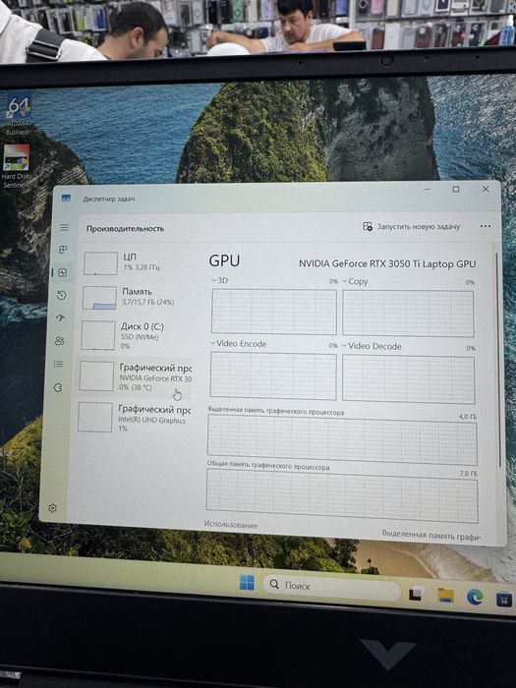The height and width of the screenshot is (688, 516).
Task: Minimize the Task Manager window
Action: pyautogui.click(x=427, y=189)
